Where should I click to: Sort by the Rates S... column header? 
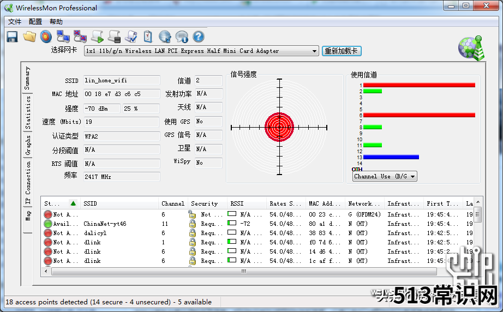[286, 203]
